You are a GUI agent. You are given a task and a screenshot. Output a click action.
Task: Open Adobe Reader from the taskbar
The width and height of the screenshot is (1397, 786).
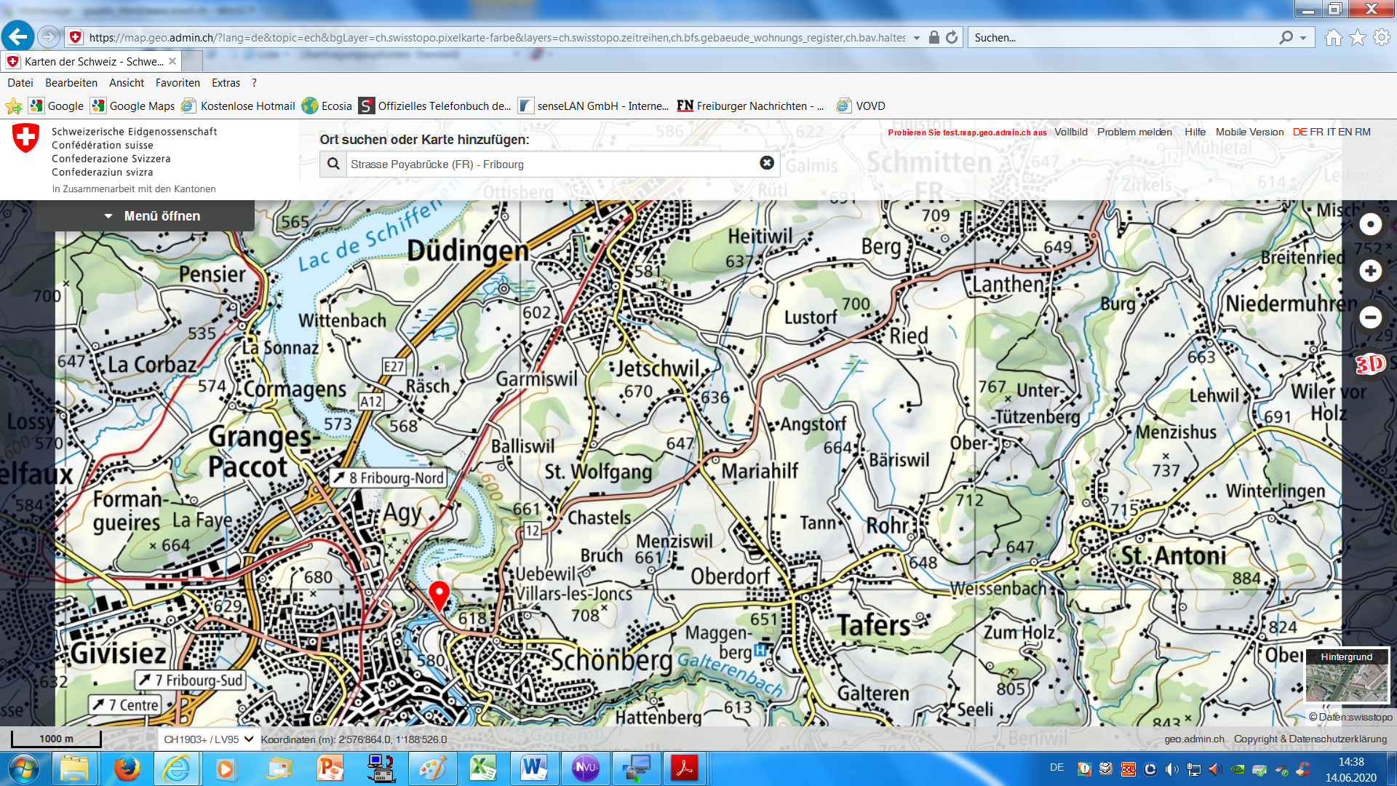685,769
